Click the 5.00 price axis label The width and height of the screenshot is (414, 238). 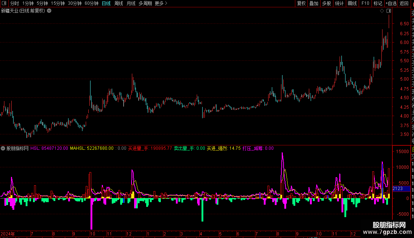pos(404,79)
